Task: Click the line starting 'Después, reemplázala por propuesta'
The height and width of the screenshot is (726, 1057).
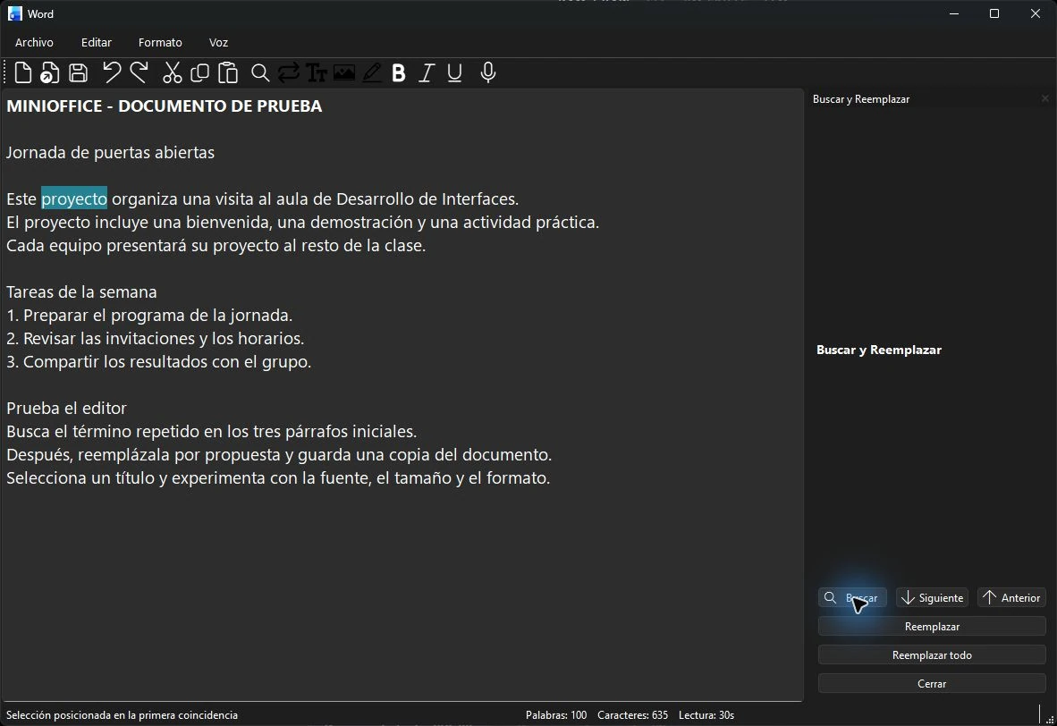Action: click(x=279, y=454)
